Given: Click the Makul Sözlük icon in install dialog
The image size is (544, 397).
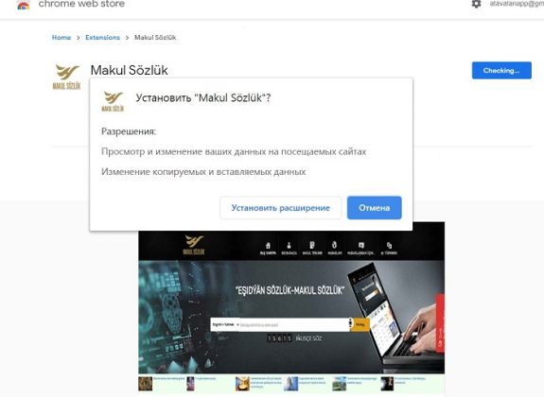Looking at the screenshot, I should click(x=113, y=101).
